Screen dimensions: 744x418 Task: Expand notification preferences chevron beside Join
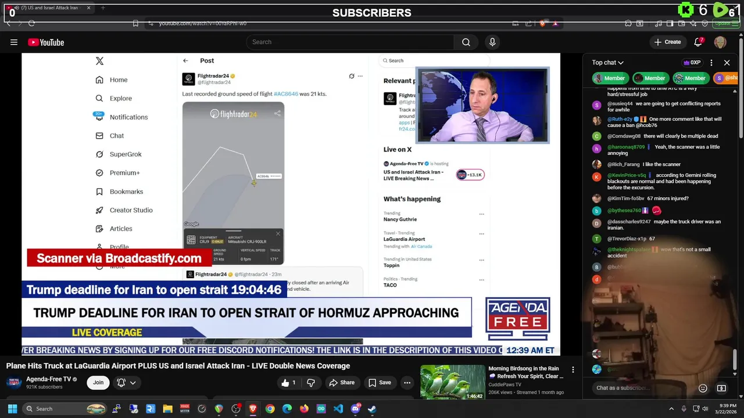coord(133,383)
